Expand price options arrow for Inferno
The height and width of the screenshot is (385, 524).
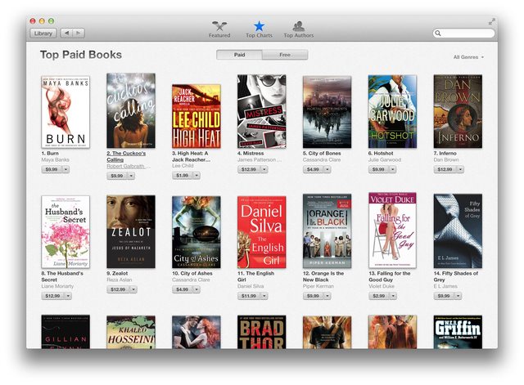(x=460, y=169)
